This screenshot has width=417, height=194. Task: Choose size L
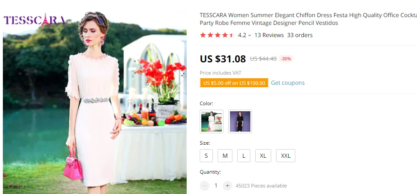click(x=244, y=156)
